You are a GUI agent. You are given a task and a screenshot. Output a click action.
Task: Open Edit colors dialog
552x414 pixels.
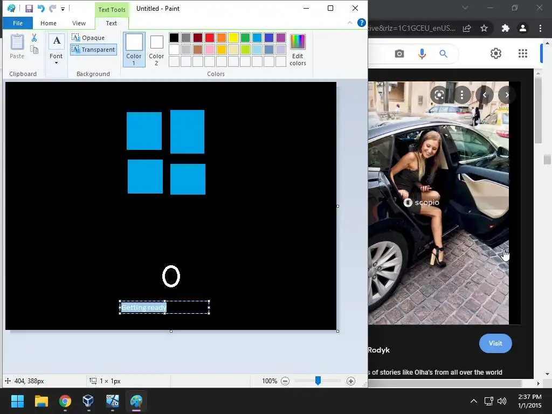[x=298, y=50]
